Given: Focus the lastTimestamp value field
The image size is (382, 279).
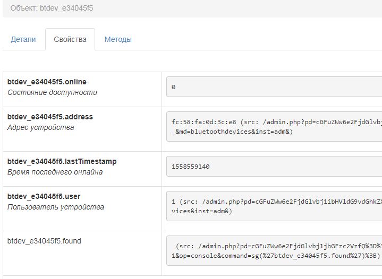Looking at the screenshot, I should tap(274, 167).
